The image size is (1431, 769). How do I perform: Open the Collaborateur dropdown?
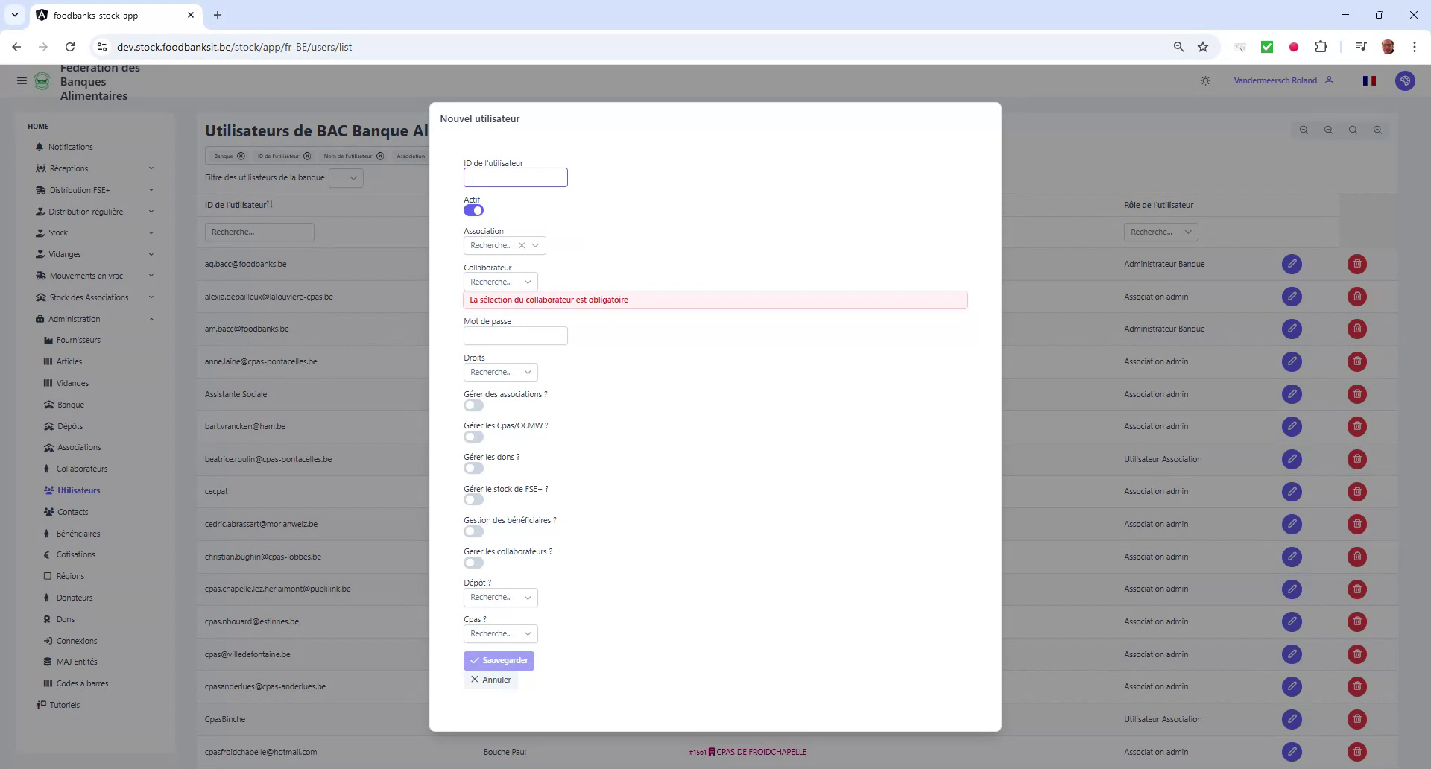pos(500,282)
